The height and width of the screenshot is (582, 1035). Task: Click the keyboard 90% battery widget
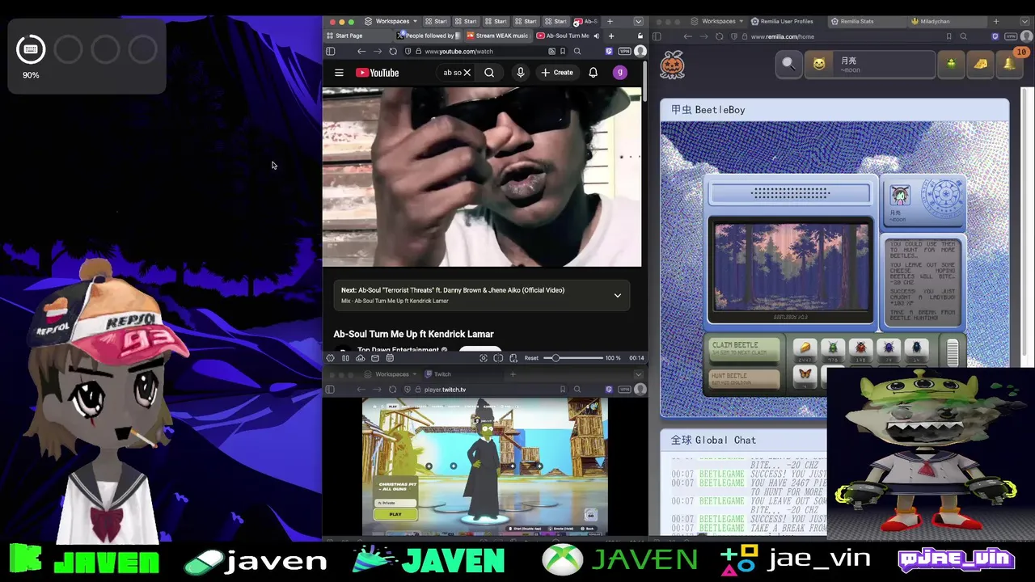(x=31, y=57)
